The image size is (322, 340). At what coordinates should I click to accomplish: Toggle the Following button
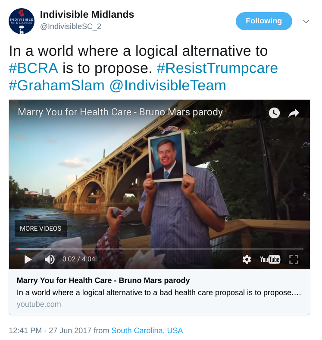pyautogui.click(x=264, y=21)
